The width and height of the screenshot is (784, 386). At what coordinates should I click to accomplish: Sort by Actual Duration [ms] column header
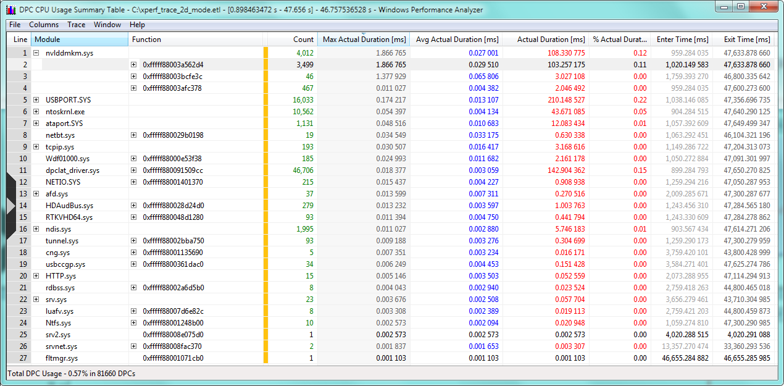point(545,40)
